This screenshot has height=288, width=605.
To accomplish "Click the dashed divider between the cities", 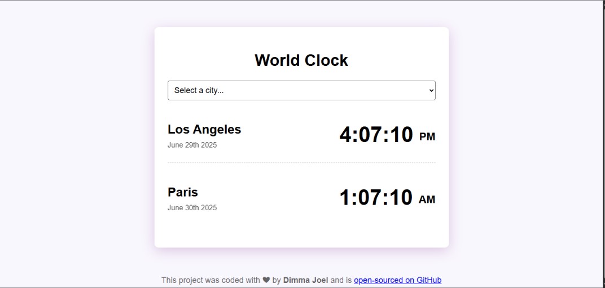I will (301, 163).
